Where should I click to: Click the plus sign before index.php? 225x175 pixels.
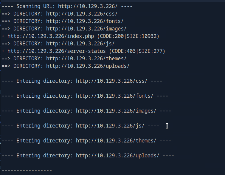click(x=3, y=36)
